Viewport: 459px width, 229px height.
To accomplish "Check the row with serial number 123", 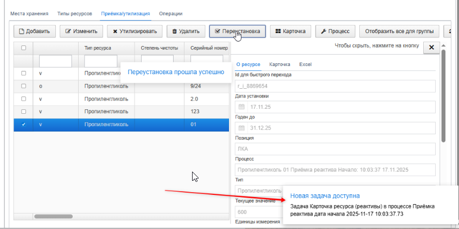I will click(x=24, y=112).
